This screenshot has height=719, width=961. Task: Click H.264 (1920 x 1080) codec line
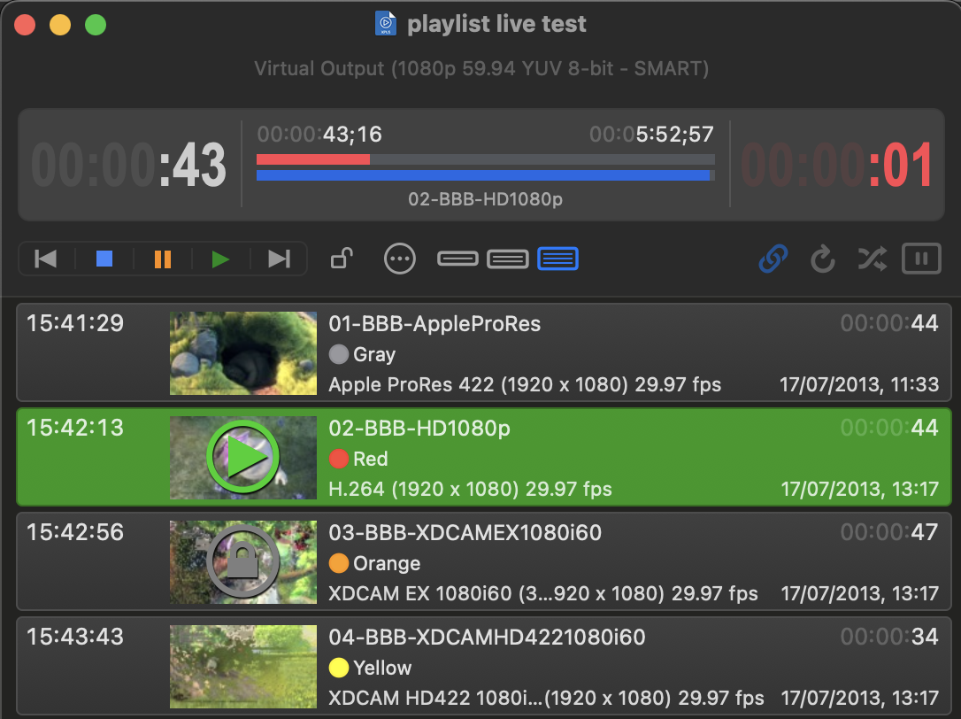tap(470, 489)
